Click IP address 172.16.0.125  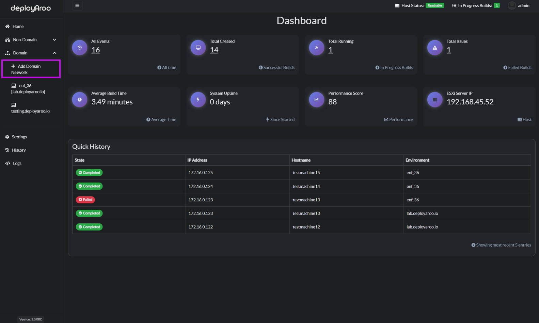[201, 173]
